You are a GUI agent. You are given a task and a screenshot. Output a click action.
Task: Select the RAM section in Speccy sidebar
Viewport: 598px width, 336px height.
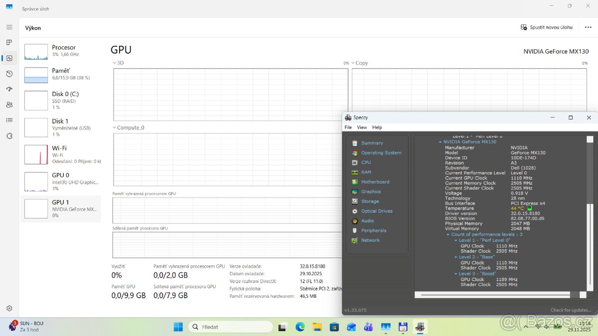366,172
